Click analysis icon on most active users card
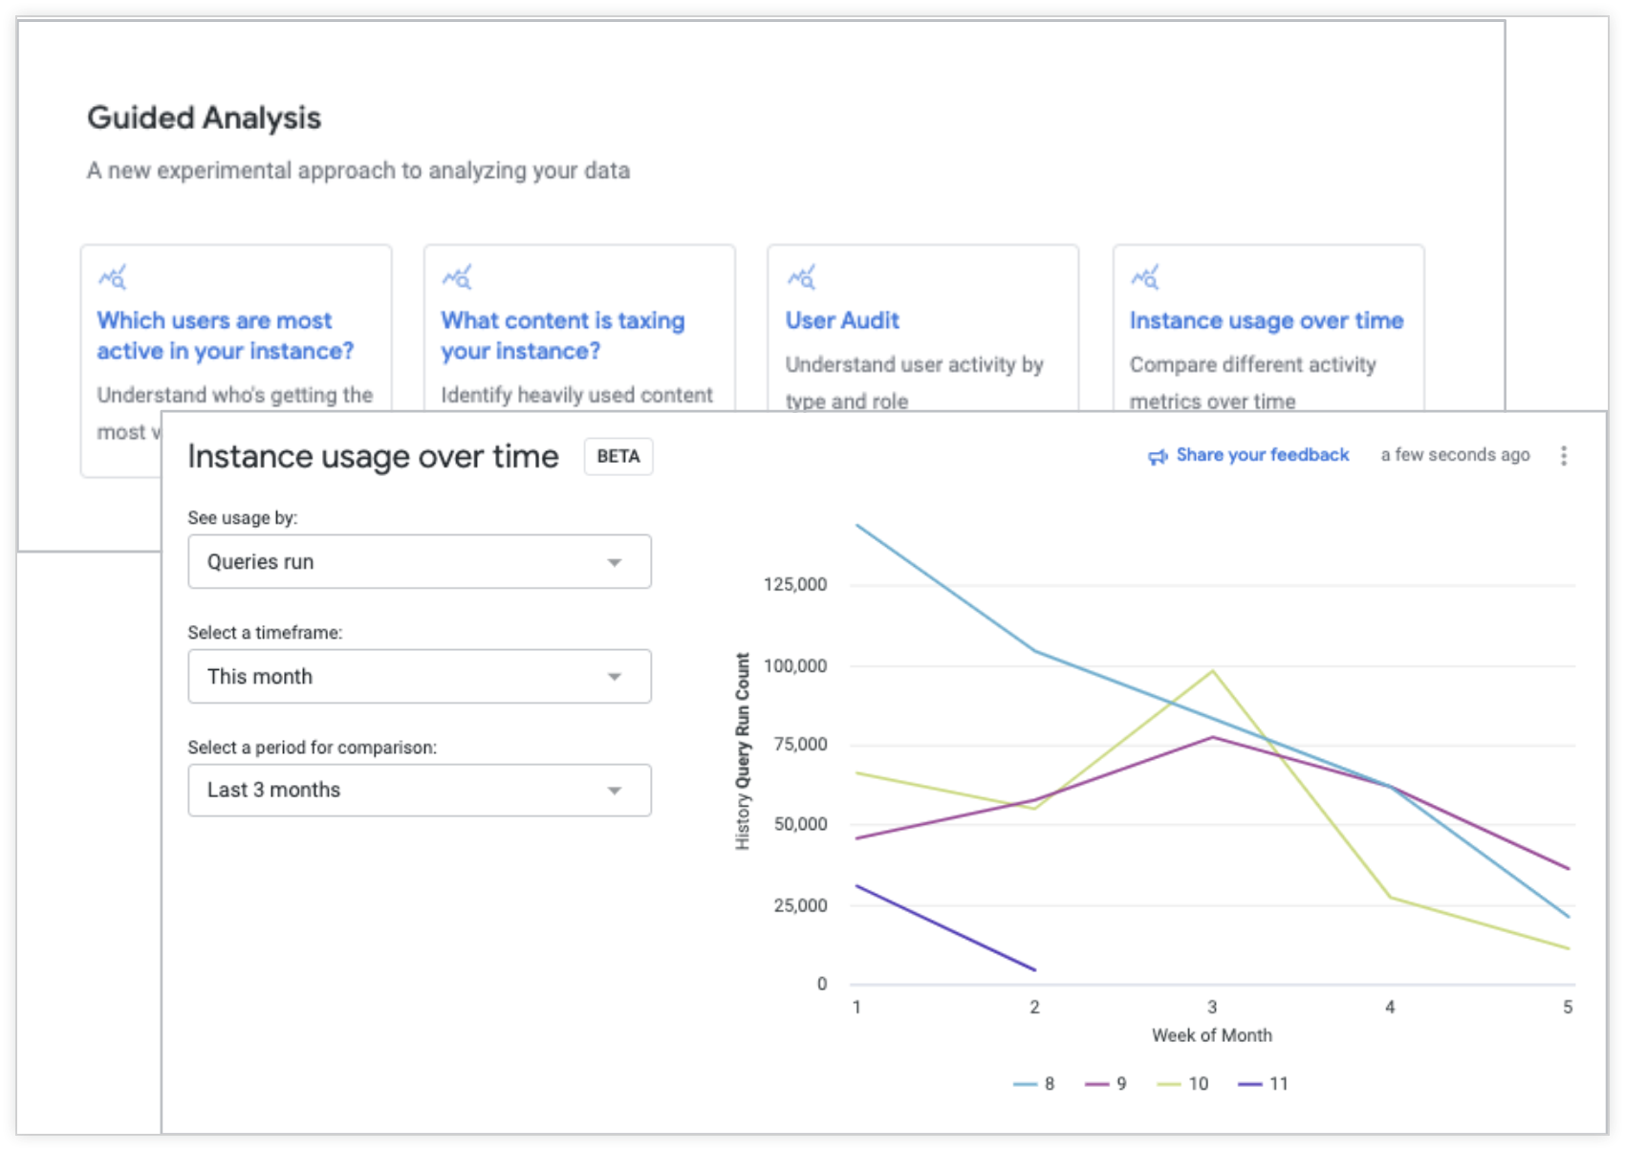The width and height of the screenshot is (1625, 1151). pyautogui.click(x=112, y=277)
